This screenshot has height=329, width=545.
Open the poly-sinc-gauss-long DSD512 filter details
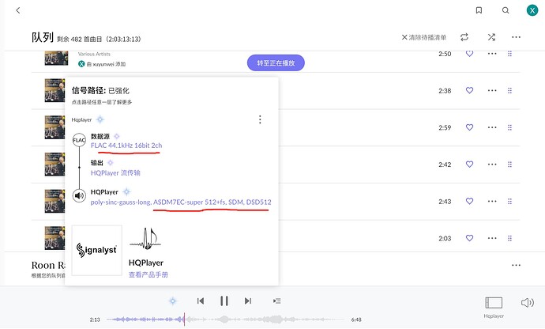click(181, 202)
